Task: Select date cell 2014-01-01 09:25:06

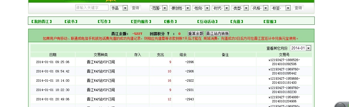Action: pyautogui.click(x=53, y=62)
